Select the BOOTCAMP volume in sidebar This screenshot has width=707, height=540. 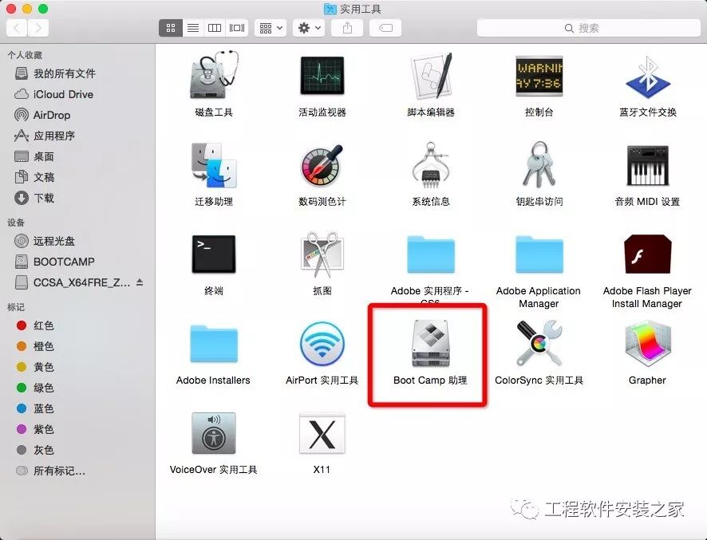[x=77, y=262]
